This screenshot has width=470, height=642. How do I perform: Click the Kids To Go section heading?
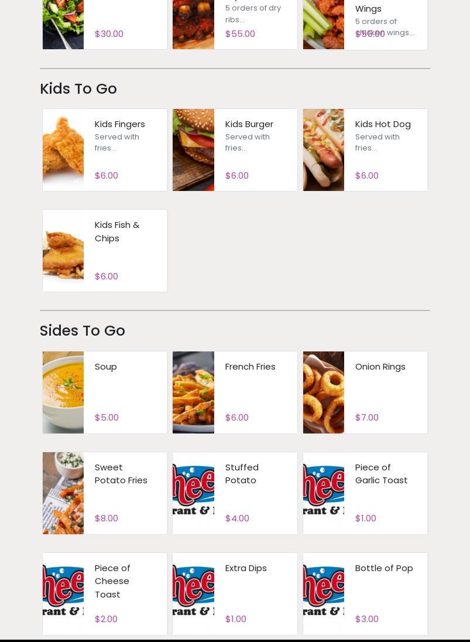click(78, 89)
